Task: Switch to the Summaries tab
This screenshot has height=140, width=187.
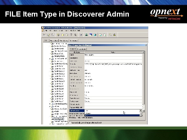Action: click(x=74, y=40)
